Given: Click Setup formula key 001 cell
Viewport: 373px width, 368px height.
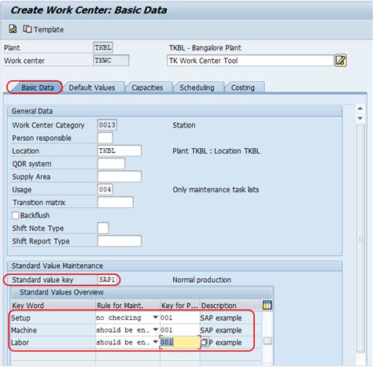Looking at the screenshot, I should tap(180, 318).
